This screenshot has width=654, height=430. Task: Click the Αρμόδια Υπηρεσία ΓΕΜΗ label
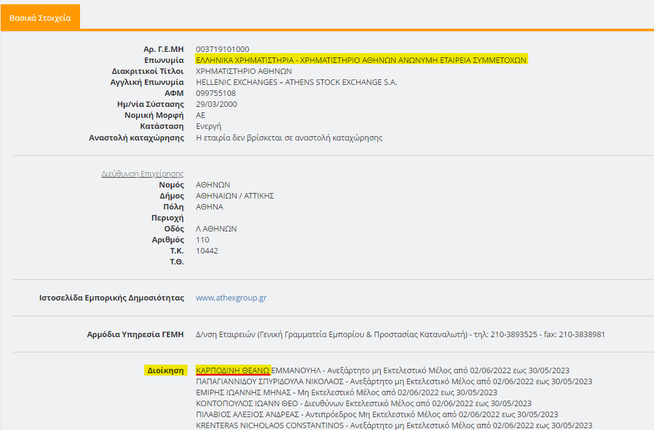[x=135, y=335]
